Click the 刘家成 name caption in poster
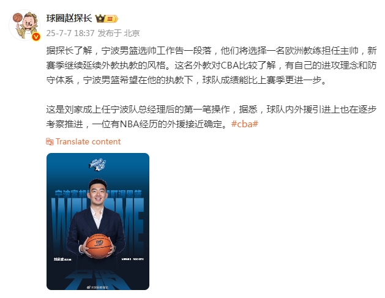Viewport: 385px width, 298px height. (x=62, y=259)
